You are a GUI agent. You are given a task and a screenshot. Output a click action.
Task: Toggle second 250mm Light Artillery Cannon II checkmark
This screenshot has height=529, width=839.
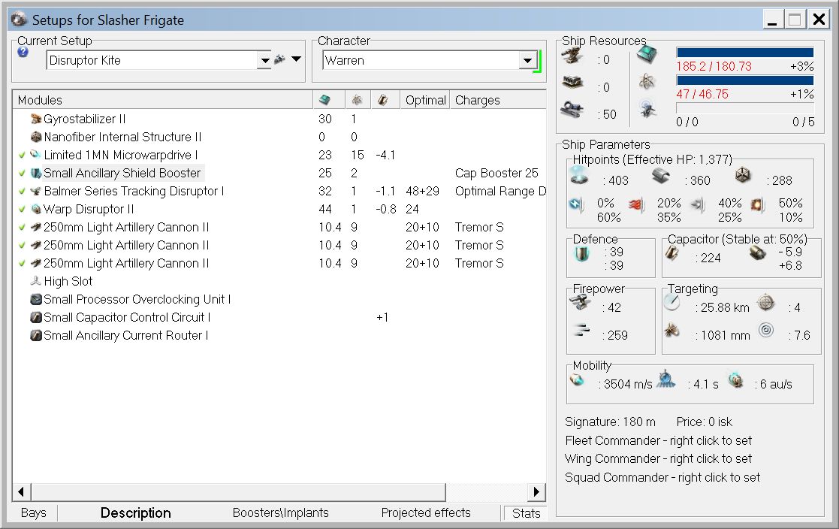pyautogui.click(x=22, y=245)
